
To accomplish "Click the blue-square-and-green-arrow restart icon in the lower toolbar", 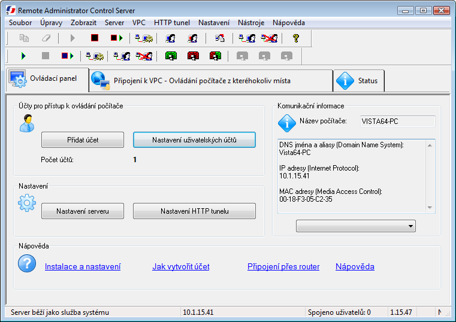I will pyautogui.click(x=68, y=56).
